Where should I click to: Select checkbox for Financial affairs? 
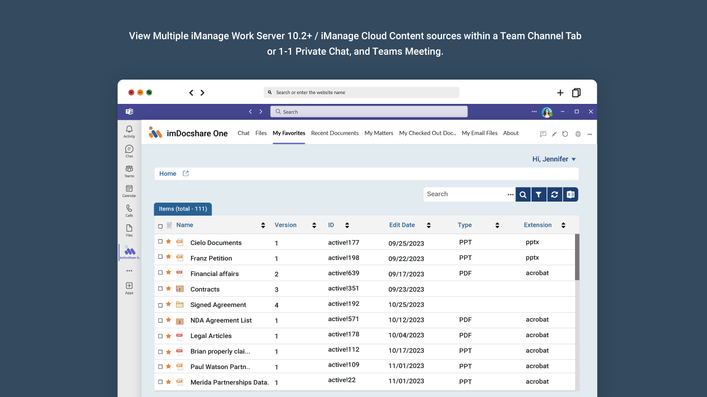tap(160, 272)
